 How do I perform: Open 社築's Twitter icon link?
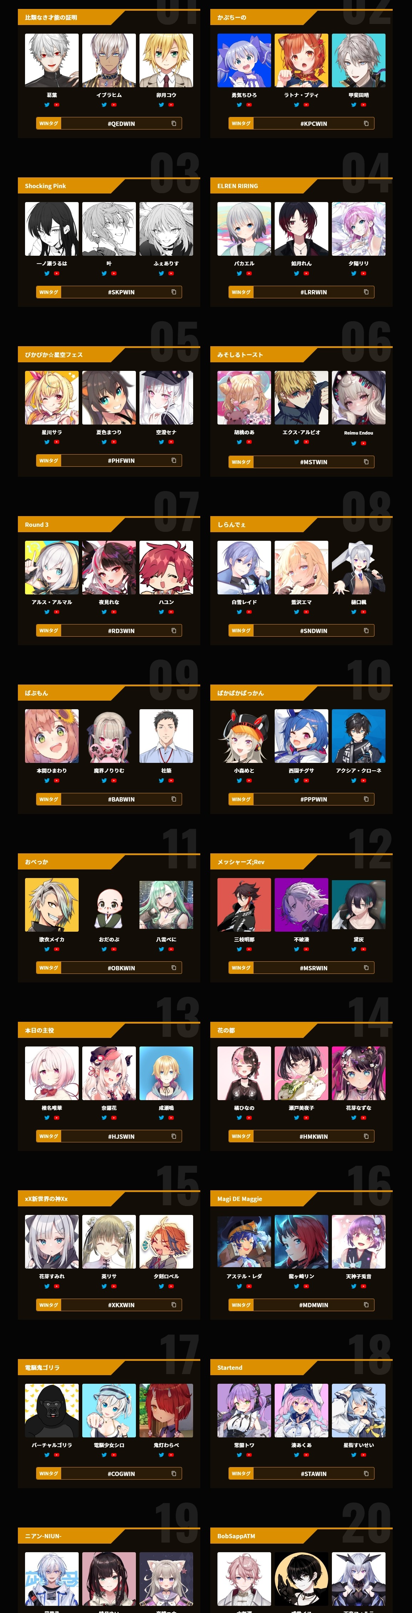coord(161,781)
